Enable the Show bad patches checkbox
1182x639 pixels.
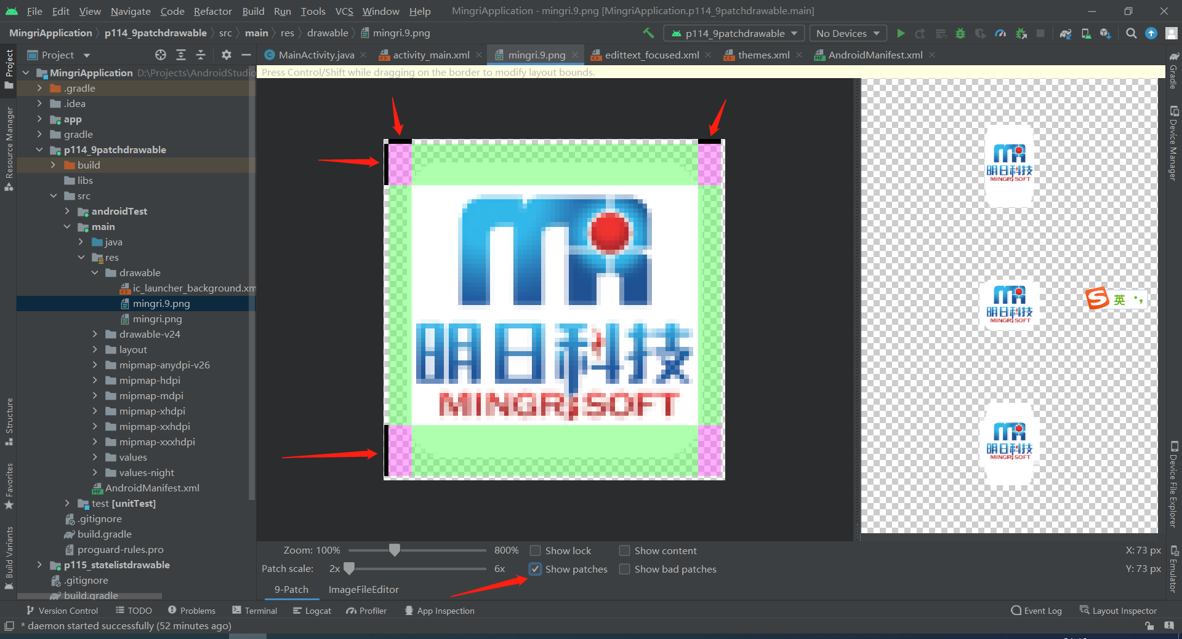624,569
